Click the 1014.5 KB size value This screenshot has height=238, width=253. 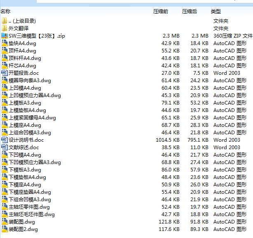tap(168, 140)
